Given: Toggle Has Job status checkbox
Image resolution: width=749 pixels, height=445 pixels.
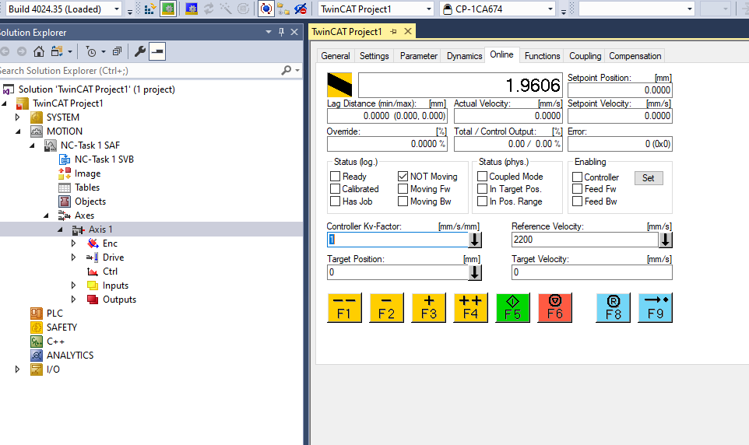Looking at the screenshot, I should (335, 201).
